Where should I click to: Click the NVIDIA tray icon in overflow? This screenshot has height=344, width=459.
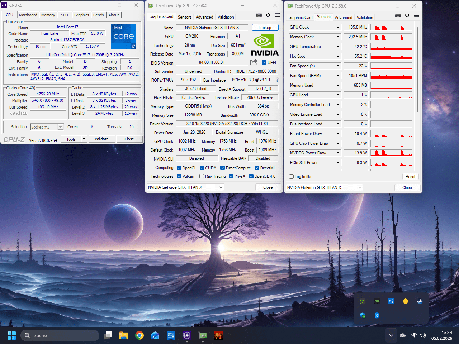click(377, 301)
